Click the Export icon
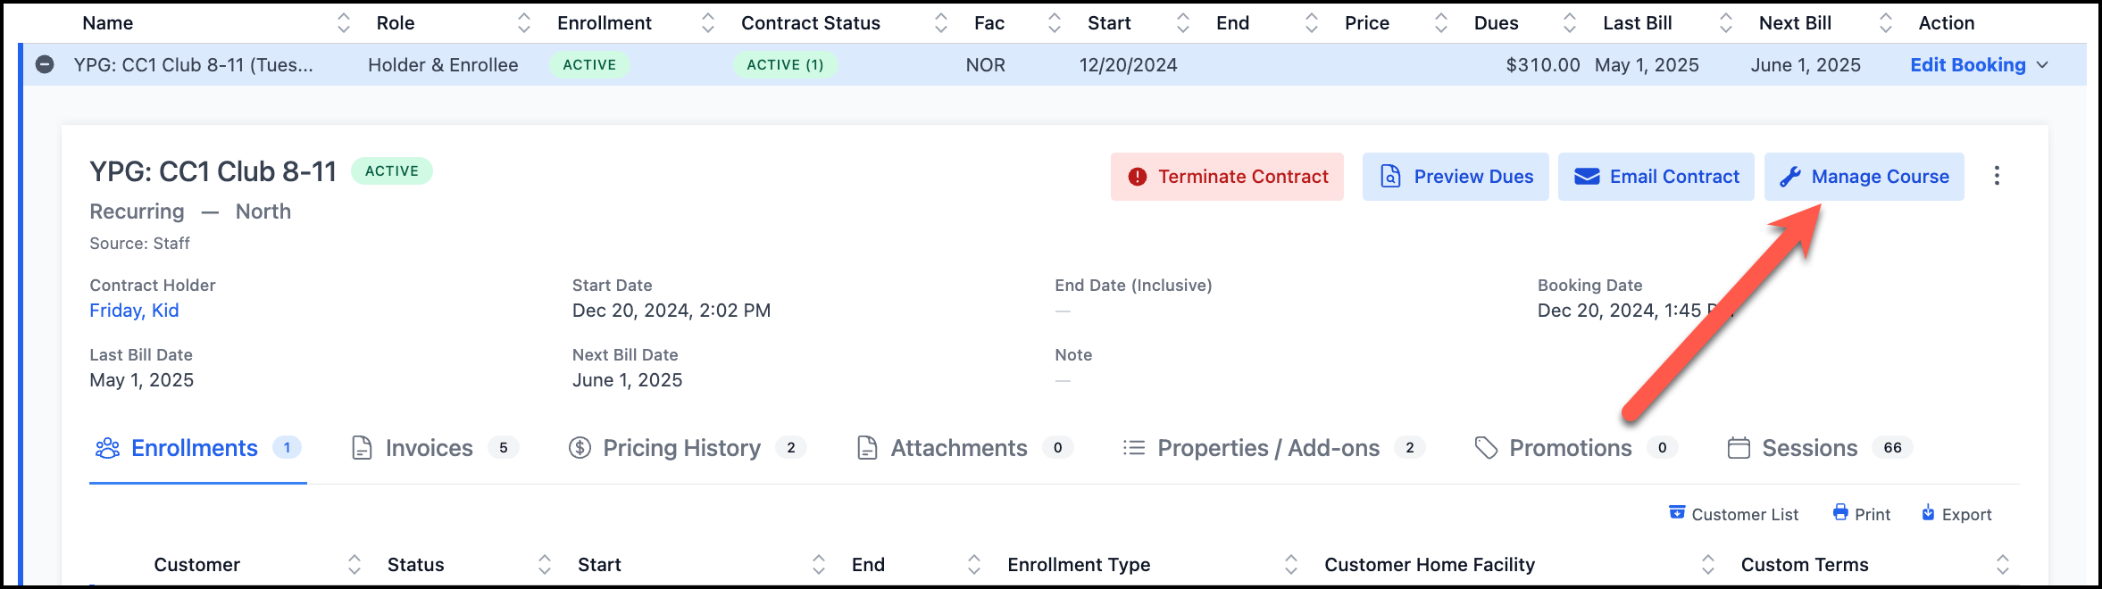The width and height of the screenshot is (2102, 589). tap(1928, 513)
